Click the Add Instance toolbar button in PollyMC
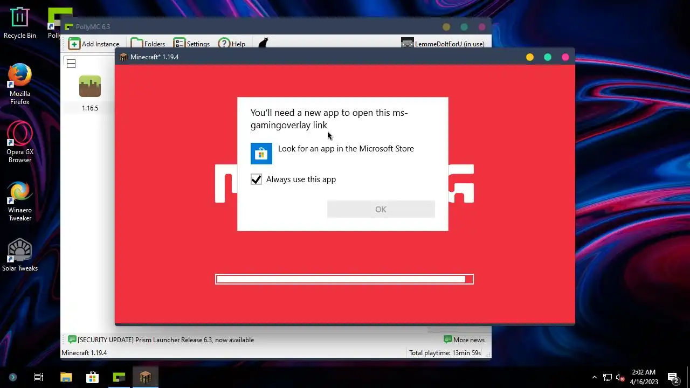This screenshot has height=388, width=690. click(x=94, y=44)
